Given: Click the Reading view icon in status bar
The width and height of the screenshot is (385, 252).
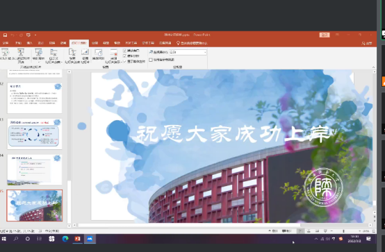Looking at the screenshot, I should [x=317, y=231].
